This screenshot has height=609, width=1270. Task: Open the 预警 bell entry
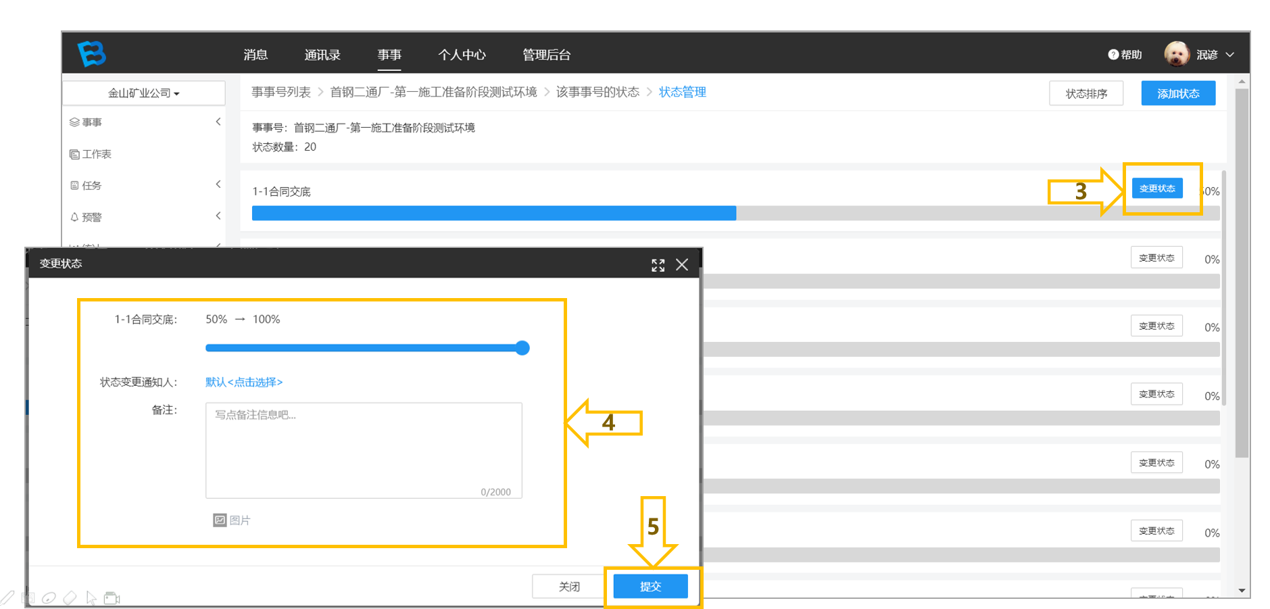(86, 217)
